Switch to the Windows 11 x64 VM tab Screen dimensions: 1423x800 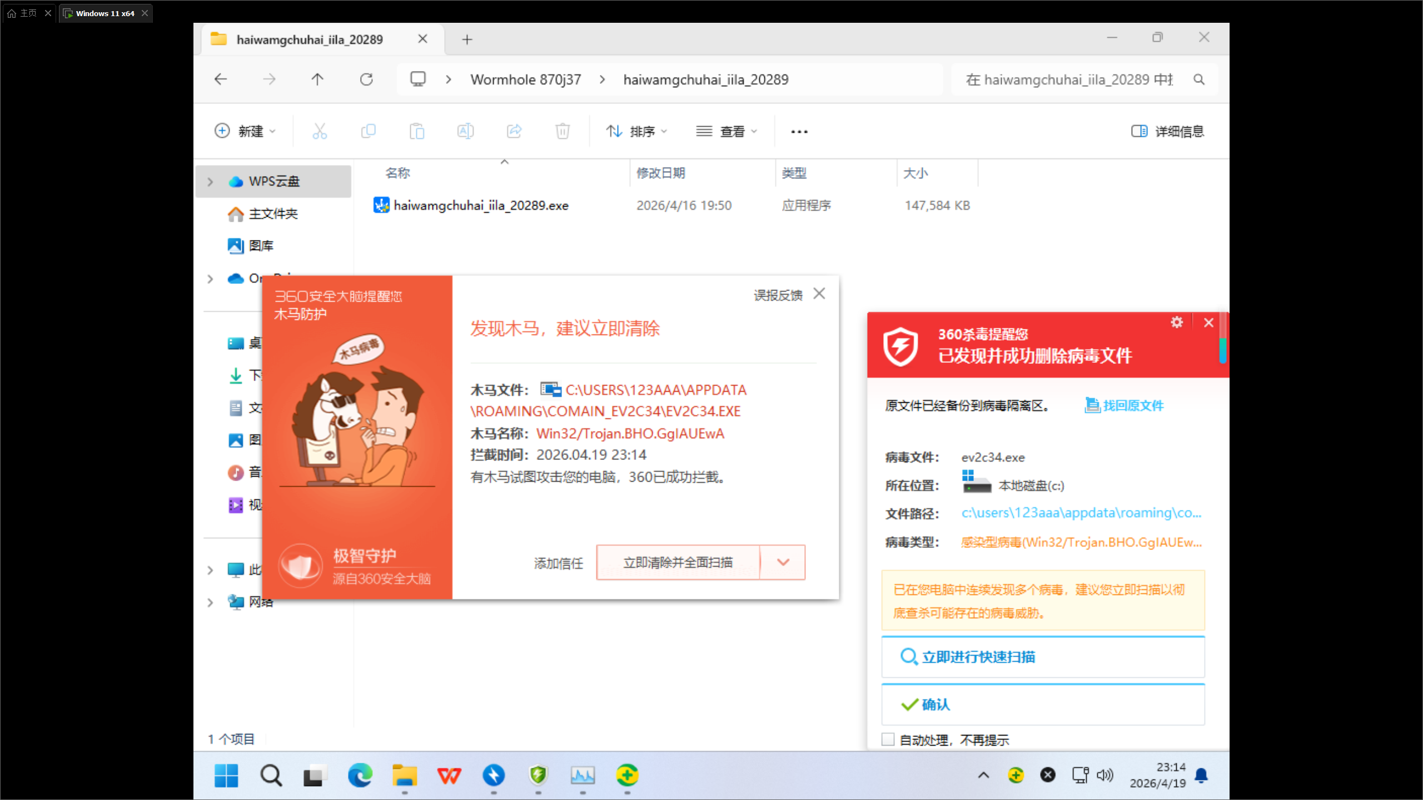tap(105, 13)
